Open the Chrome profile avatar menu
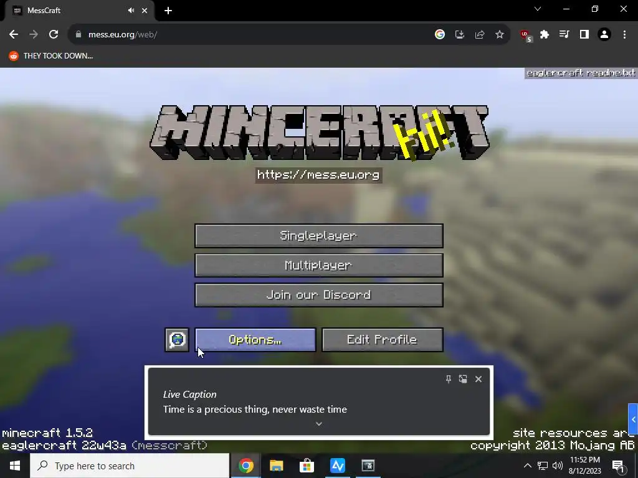Screen dimensions: 638x478 click(x=604, y=35)
